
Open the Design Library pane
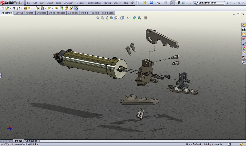[x=244, y=29]
